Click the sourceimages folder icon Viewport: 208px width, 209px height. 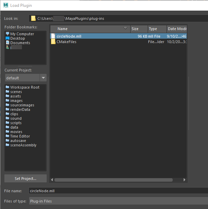[8, 105]
